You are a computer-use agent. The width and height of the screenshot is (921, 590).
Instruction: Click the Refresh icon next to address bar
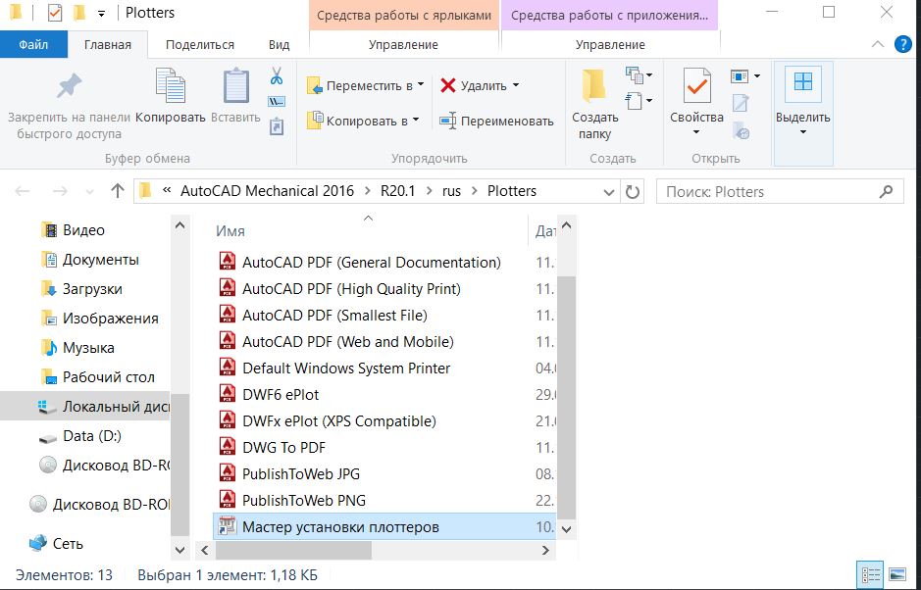coord(632,192)
